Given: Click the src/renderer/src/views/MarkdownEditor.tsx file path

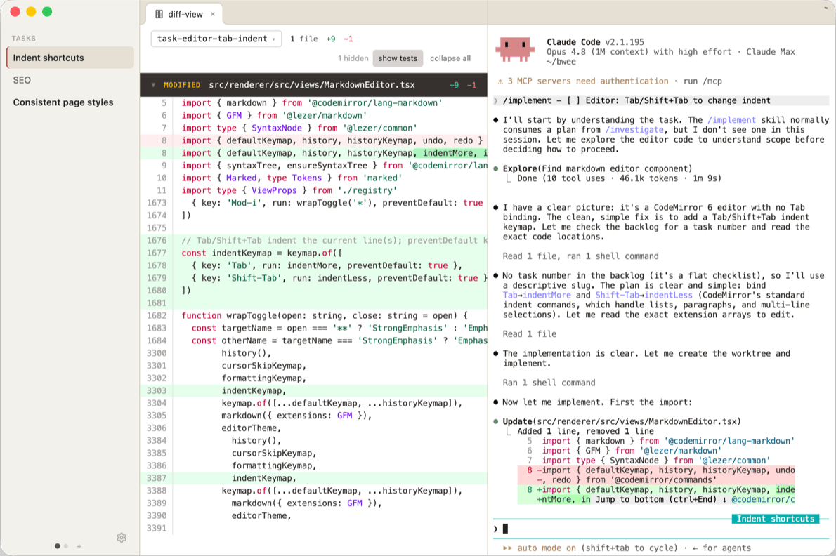Looking at the screenshot, I should point(311,85).
